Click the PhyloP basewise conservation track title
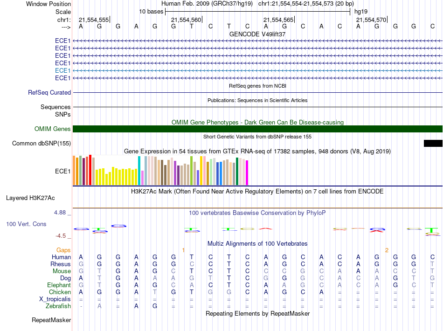The height and width of the screenshot is (331, 443). click(257, 213)
